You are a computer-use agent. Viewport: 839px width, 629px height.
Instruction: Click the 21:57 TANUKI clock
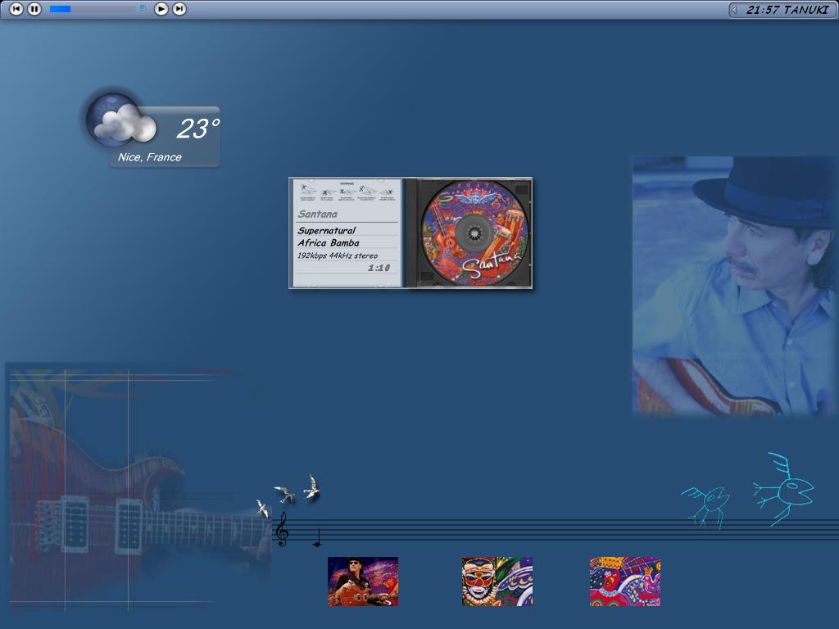point(787,10)
